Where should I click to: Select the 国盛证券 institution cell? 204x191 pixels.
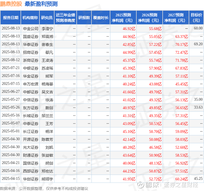[x=31, y=37]
